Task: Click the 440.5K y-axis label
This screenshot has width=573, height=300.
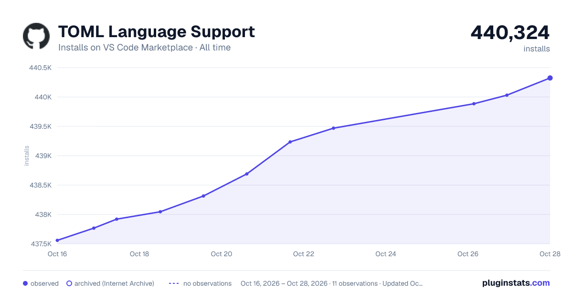Action: [x=40, y=68]
